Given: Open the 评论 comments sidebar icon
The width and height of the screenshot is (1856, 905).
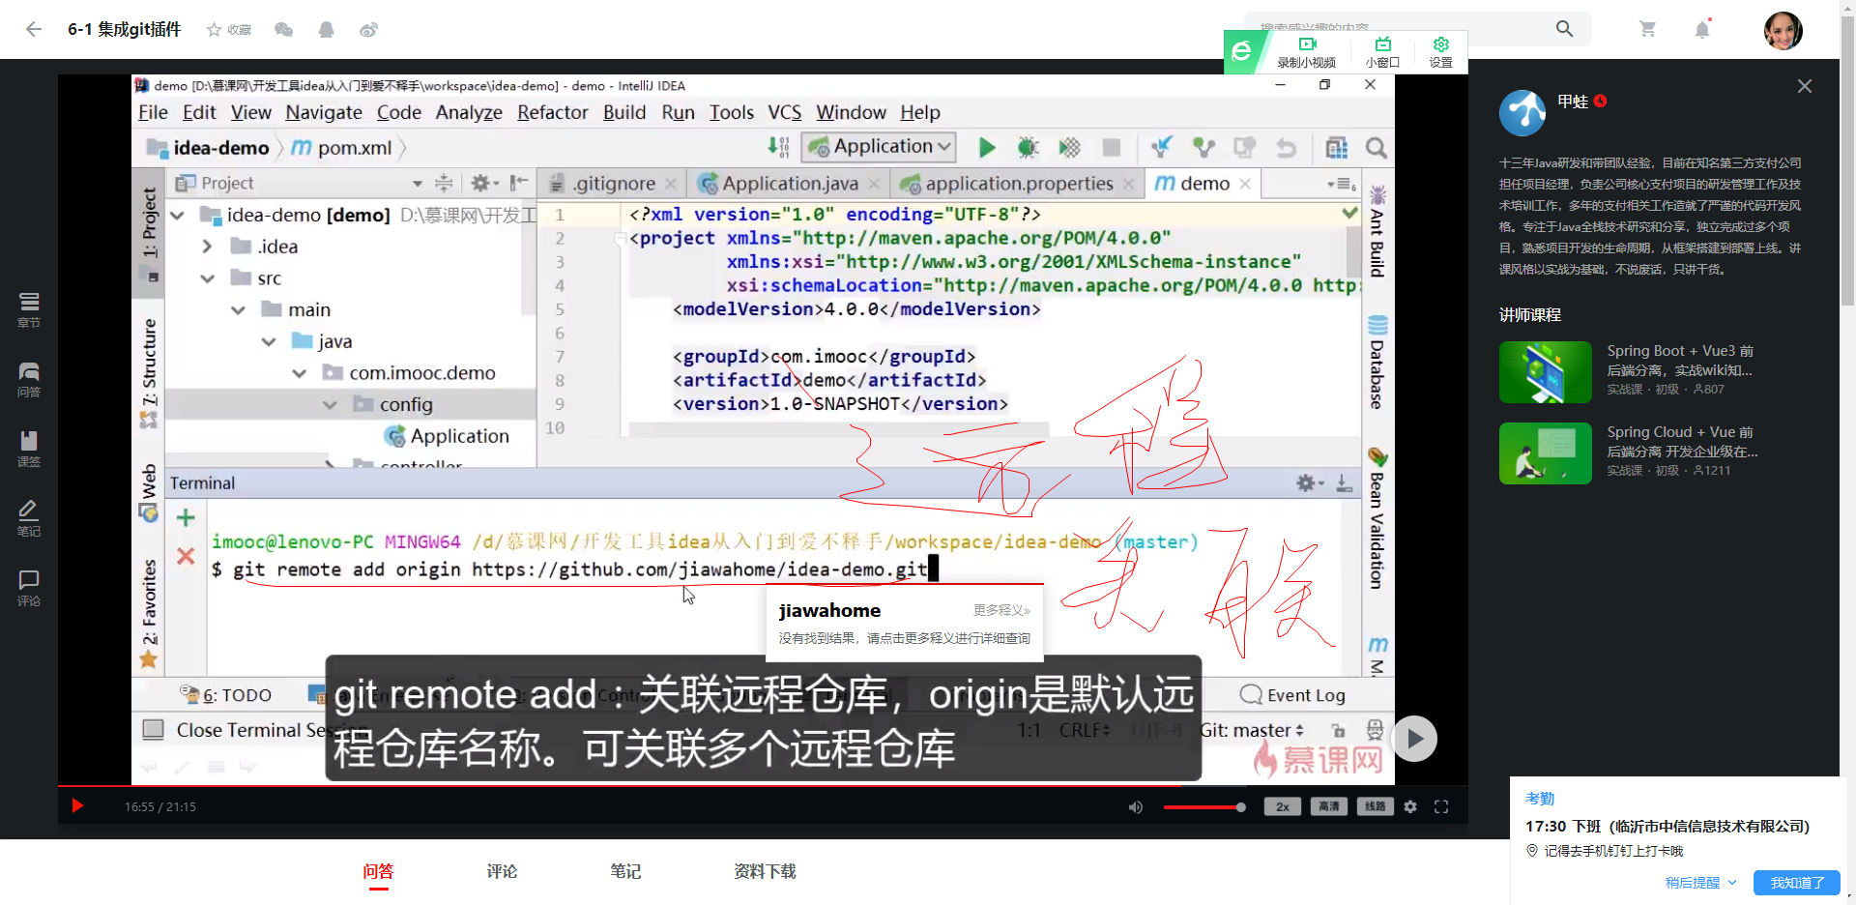Looking at the screenshot, I should pyautogui.click(x=29, y=588).
